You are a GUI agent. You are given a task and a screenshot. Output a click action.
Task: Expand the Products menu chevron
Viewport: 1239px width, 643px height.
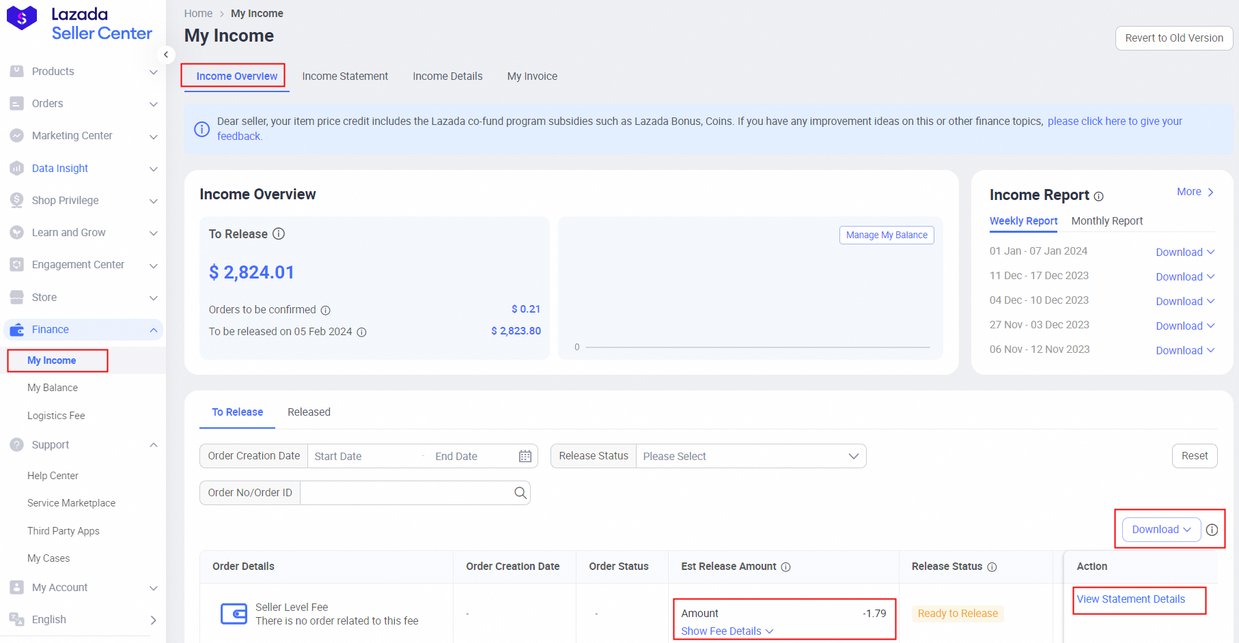154,72
